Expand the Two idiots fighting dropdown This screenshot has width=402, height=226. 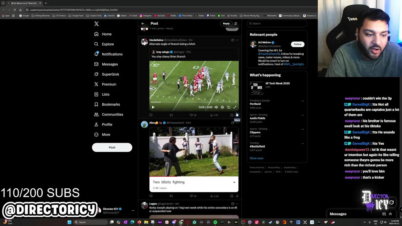[x=234, y=182]
